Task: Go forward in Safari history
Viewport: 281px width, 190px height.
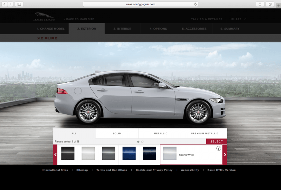Action: pyautogui.click(x=10, y=4)
